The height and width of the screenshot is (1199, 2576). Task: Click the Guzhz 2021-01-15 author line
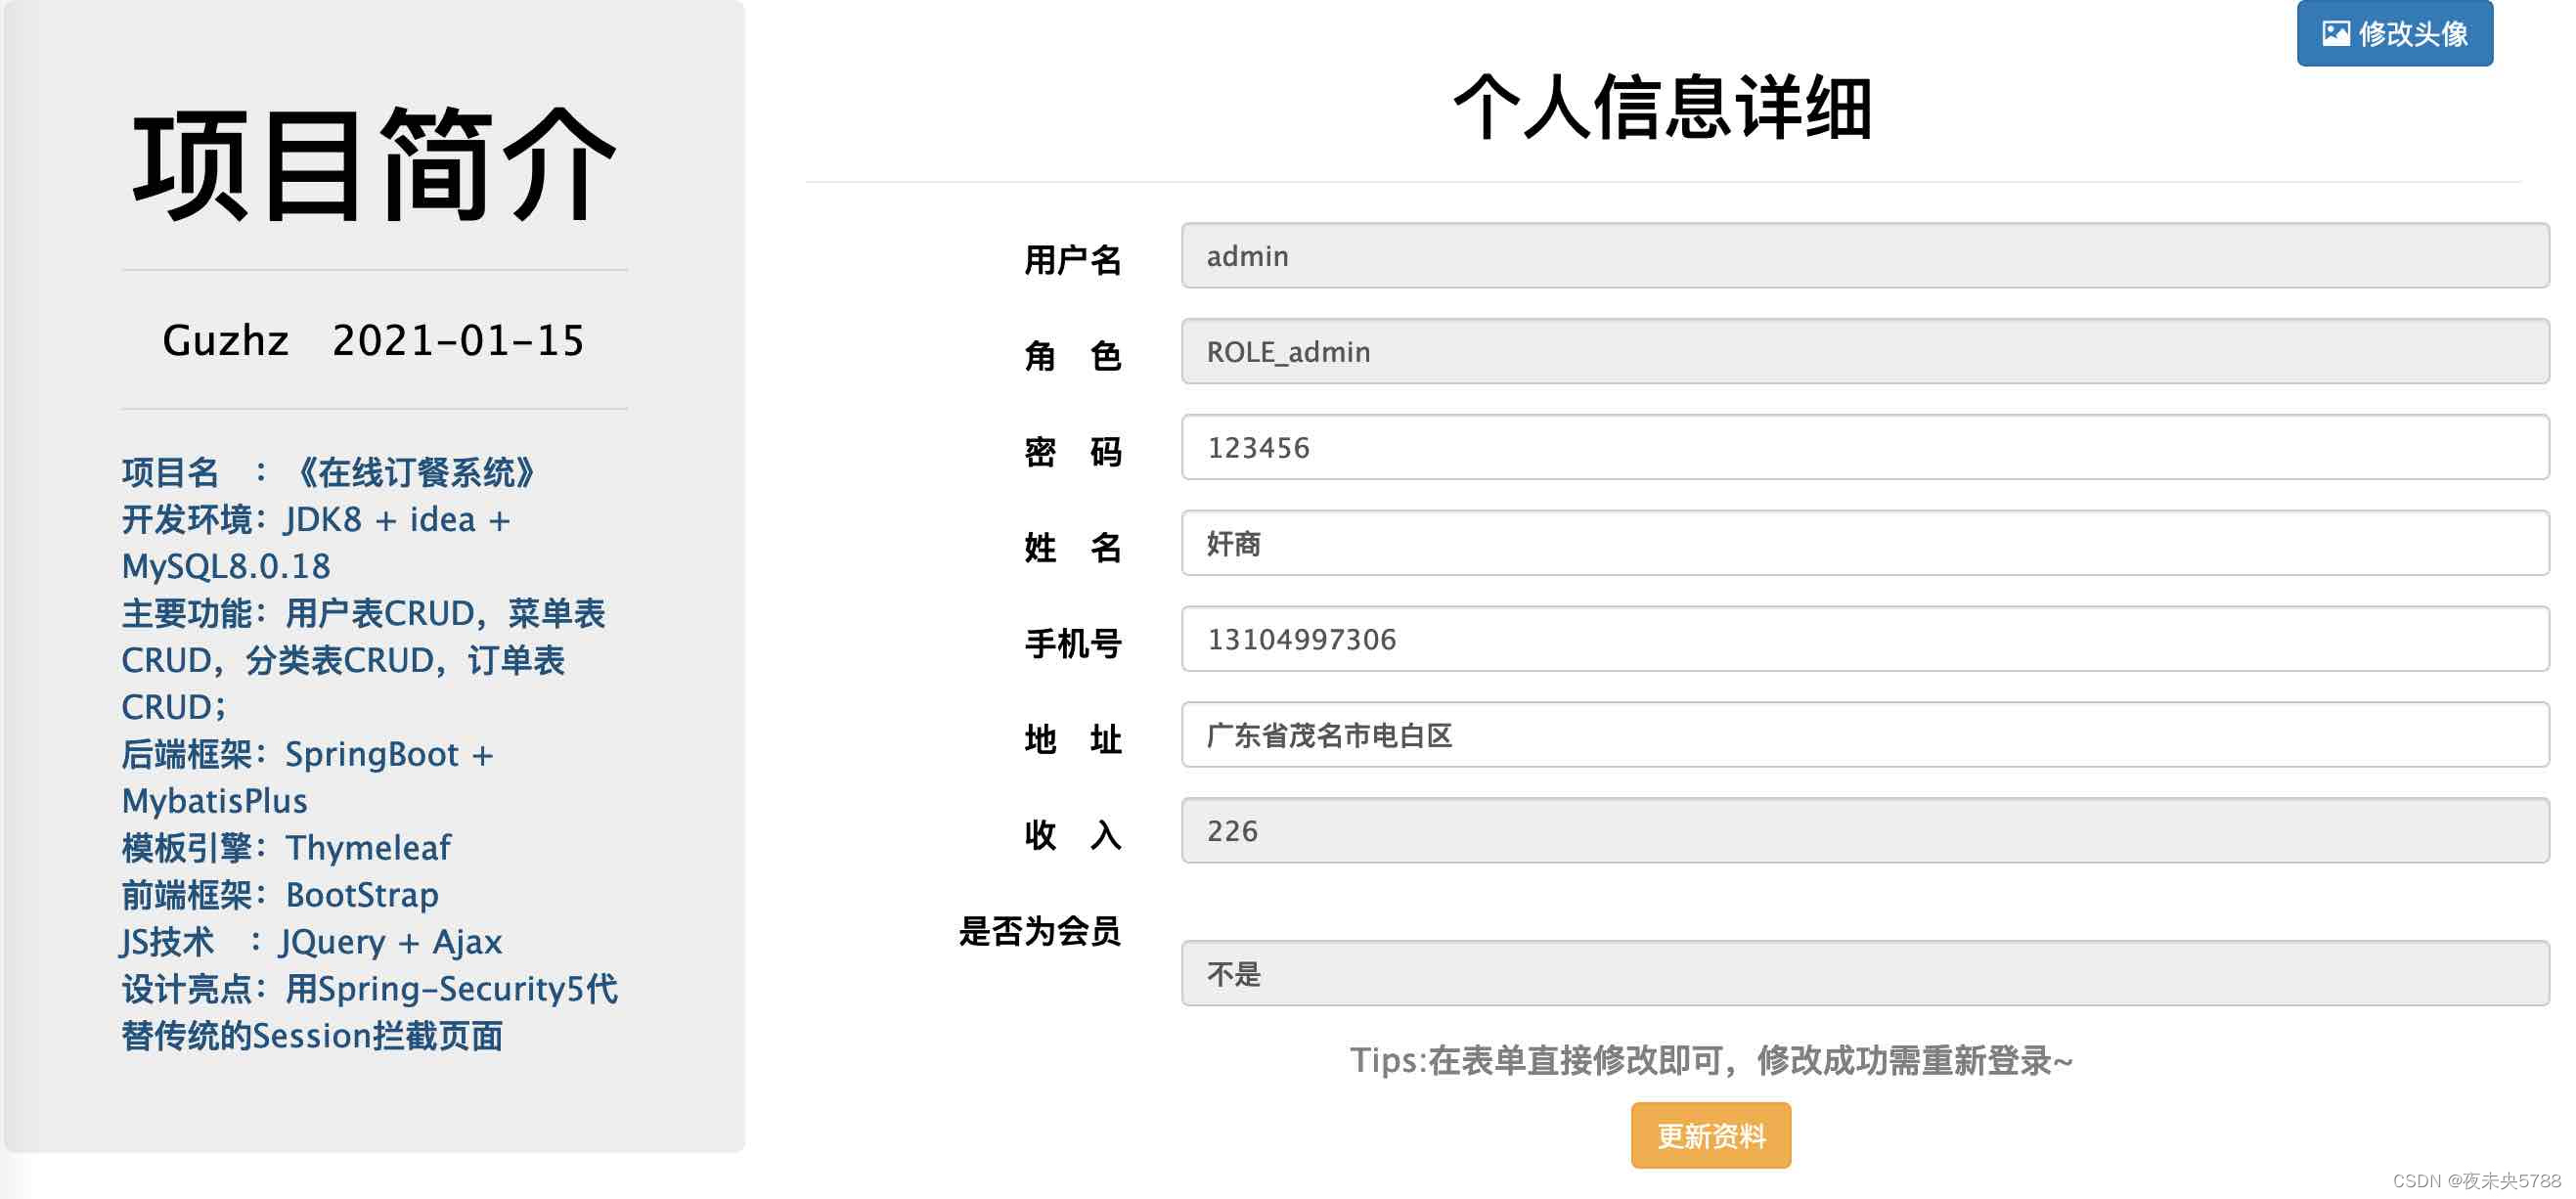click(373, 341)
